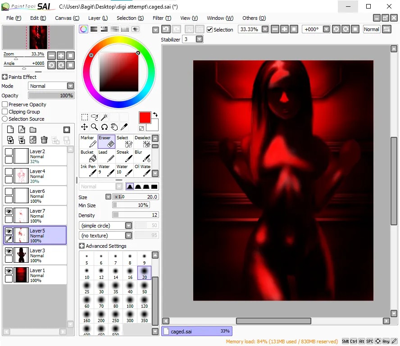Viewport: 400px width, 346px height.
Task: Open the Canvas menu
Action: [x=67, y=18]
